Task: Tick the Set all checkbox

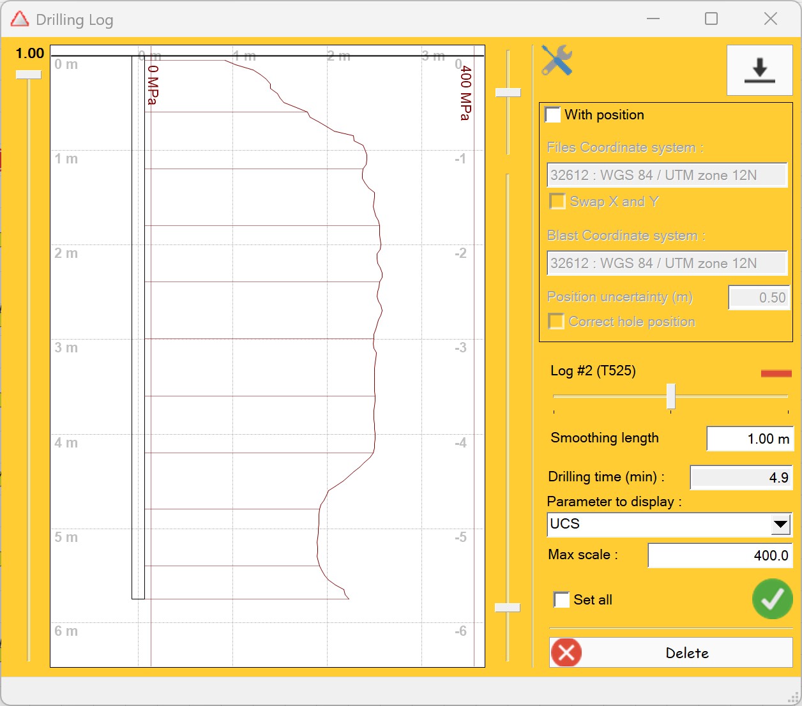Action: pos(561,599)
